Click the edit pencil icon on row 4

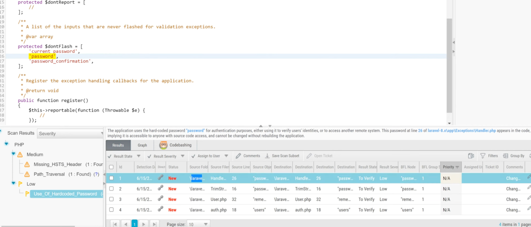[529, 208]
